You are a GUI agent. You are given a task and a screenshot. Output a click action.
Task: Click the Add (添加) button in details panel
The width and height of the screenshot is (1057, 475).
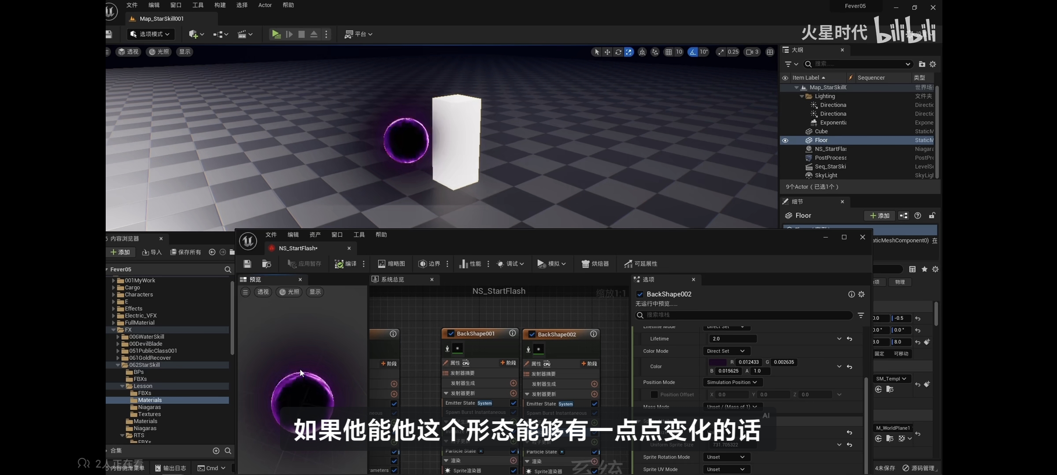pos(880,216)
